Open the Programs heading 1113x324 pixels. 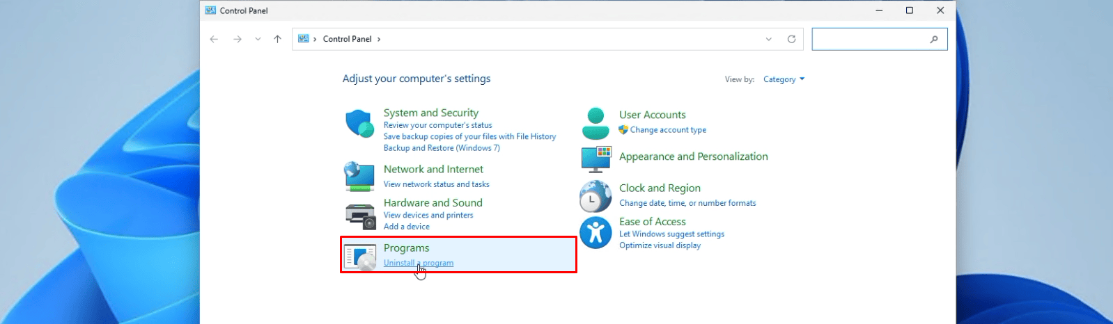click(x=406, y=248)
